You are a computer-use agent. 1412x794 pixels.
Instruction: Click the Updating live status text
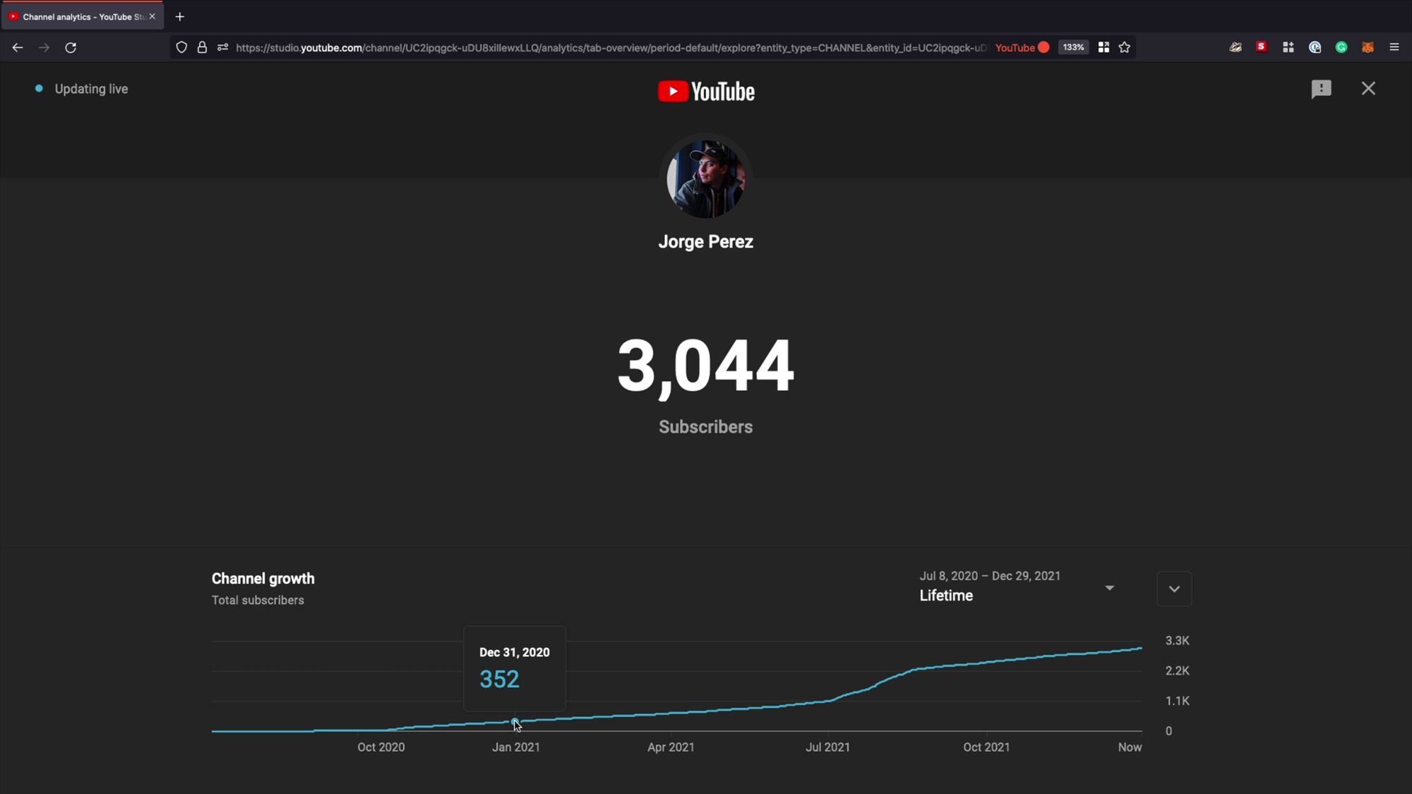click(91, 89)
